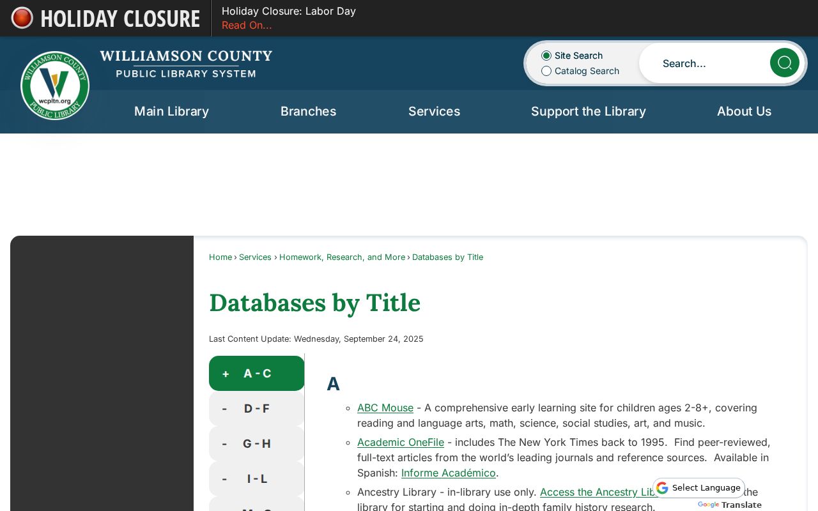
Task: Open the ABC Mouse database link
Action: pyautogui.click(x=385, y=408)
